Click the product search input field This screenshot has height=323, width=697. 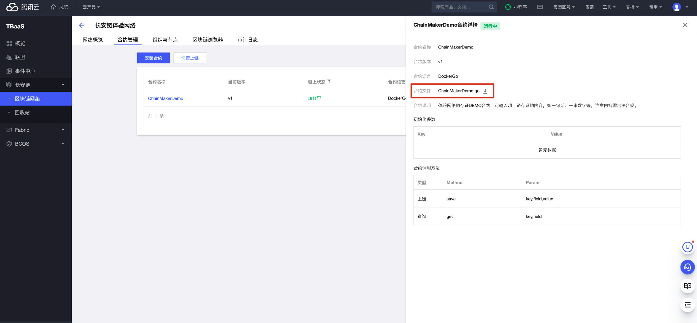tap(459, 7)
